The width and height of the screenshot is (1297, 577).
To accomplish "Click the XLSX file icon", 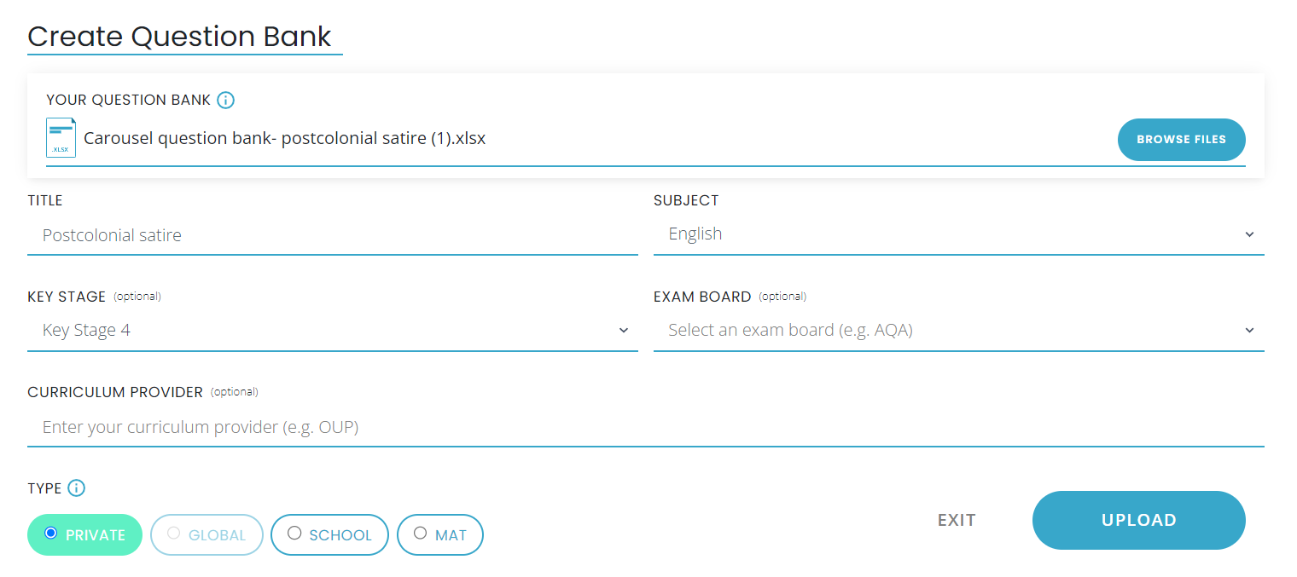I will click(x=61, y=138).
